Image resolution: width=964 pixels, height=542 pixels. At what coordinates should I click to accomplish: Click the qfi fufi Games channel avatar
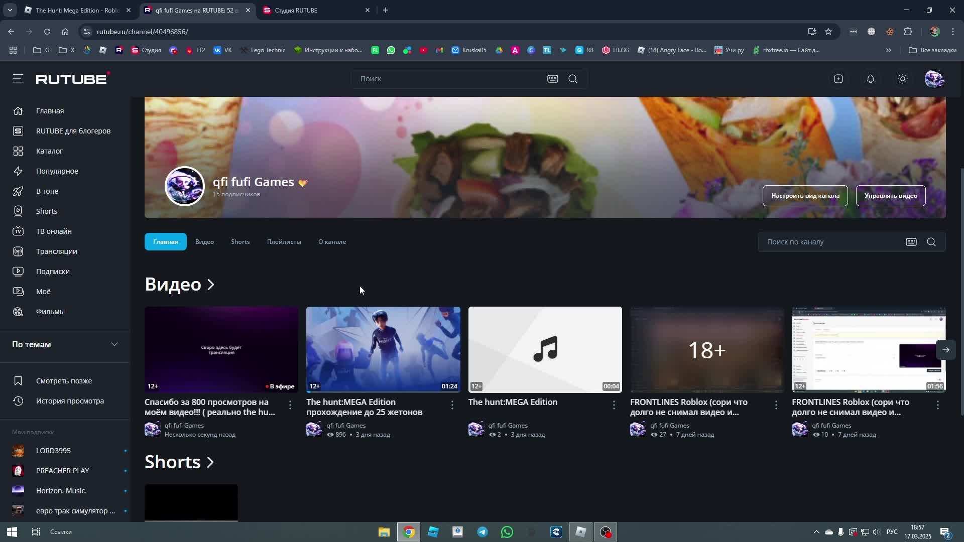pos(185,186)
